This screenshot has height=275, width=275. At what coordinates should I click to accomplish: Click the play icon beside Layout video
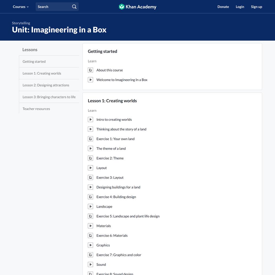pyautogui.click(x=90, y=168)
